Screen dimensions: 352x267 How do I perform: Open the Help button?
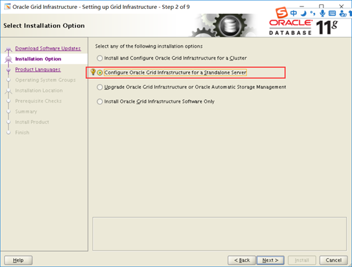pos(18,260)
